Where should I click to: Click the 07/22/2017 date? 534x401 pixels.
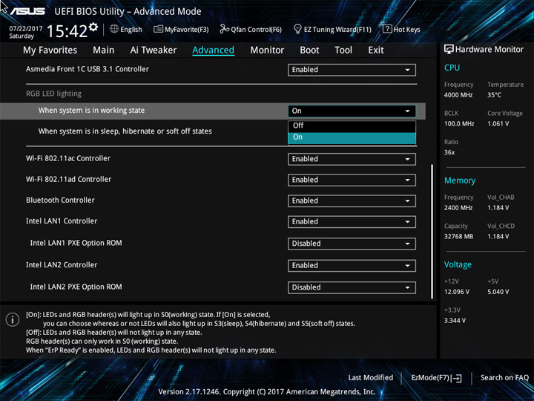[26, 29]
